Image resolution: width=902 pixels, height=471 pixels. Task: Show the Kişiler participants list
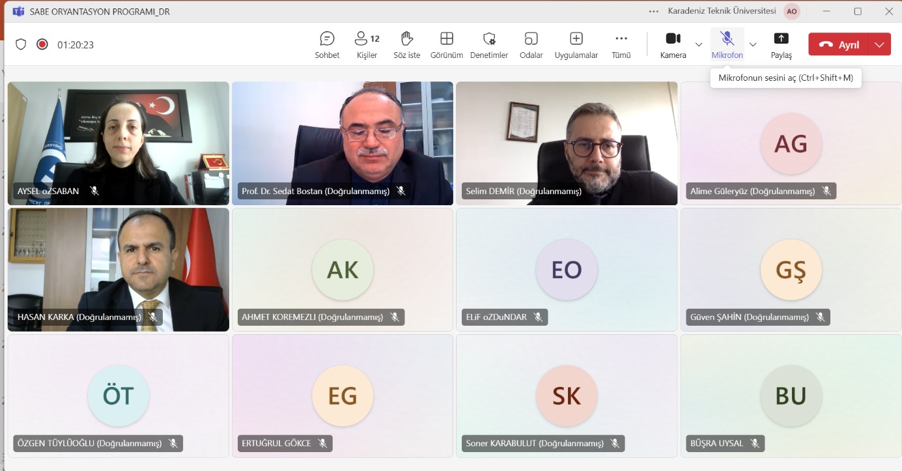[x=367, y=44]
